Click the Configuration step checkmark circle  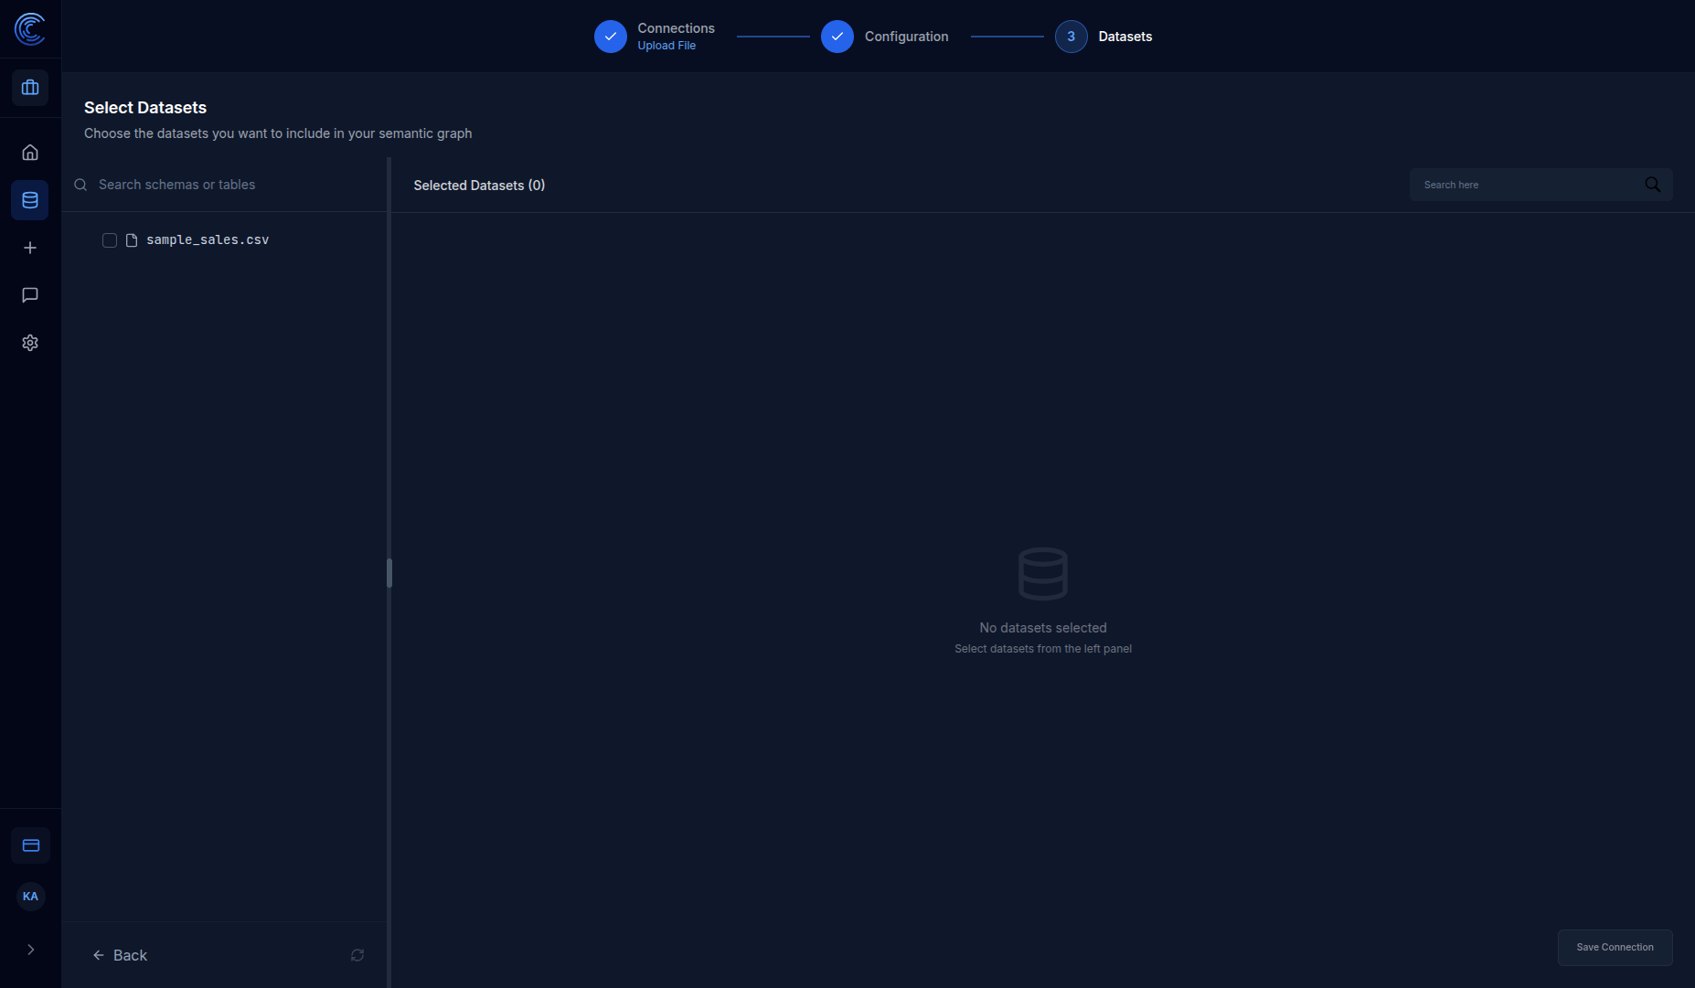pyautogui.click(x=837, y=37)
